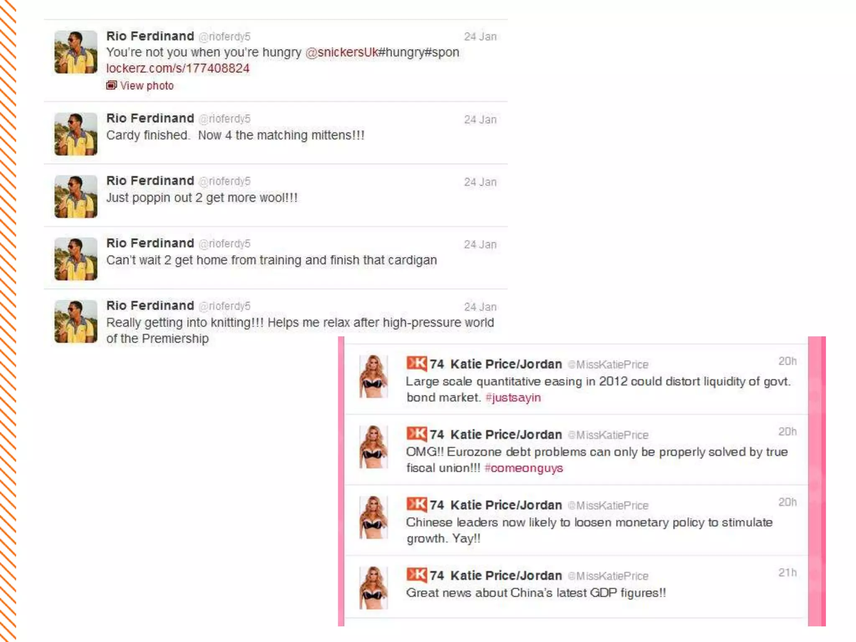Click the @snickersUk mention

tap(342, 52)
